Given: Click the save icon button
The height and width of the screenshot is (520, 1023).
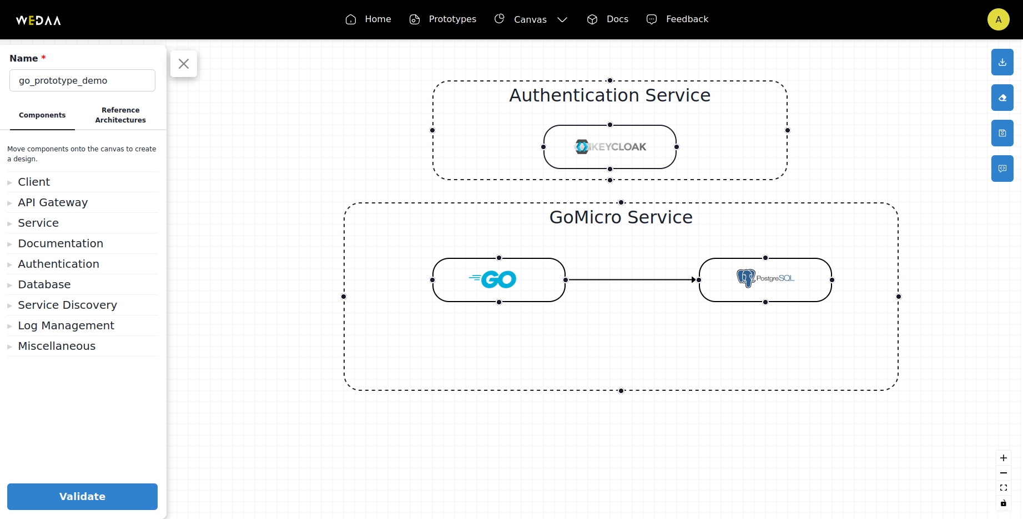Looking at the screenshot, I should click(x=1002, y=133).
